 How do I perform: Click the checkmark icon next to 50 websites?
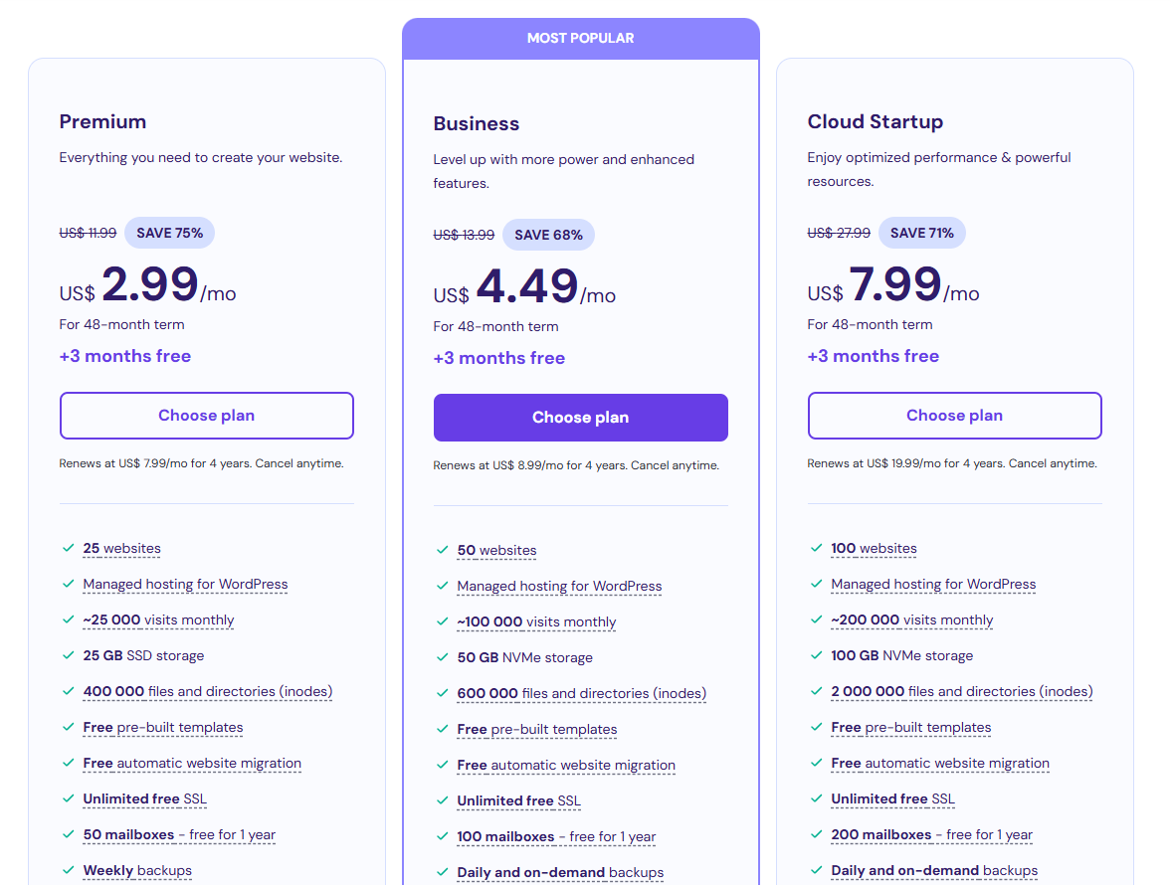coord(443,550)
